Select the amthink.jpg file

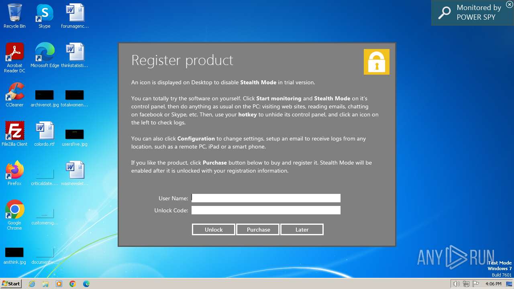[x=14, y=255]
